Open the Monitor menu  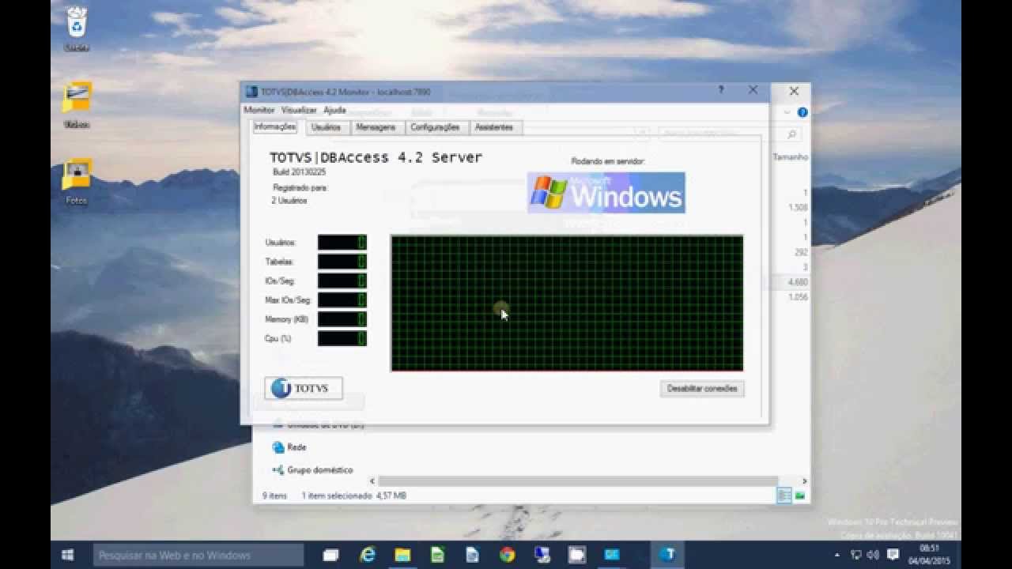pos(259,110)
